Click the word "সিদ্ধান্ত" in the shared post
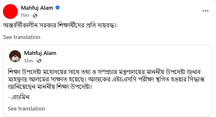The image size is (216, 117). [196, 79]
